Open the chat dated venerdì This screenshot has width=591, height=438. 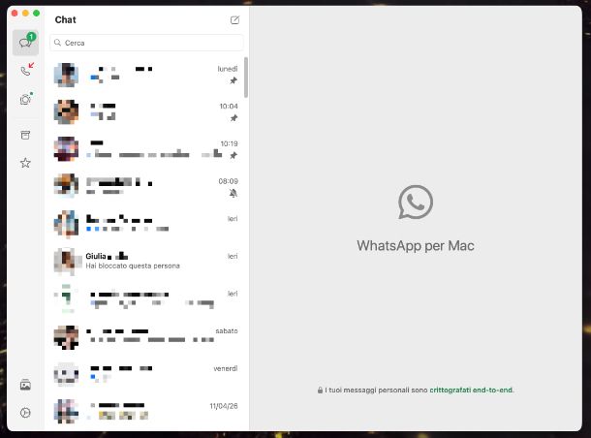point(146,373)
